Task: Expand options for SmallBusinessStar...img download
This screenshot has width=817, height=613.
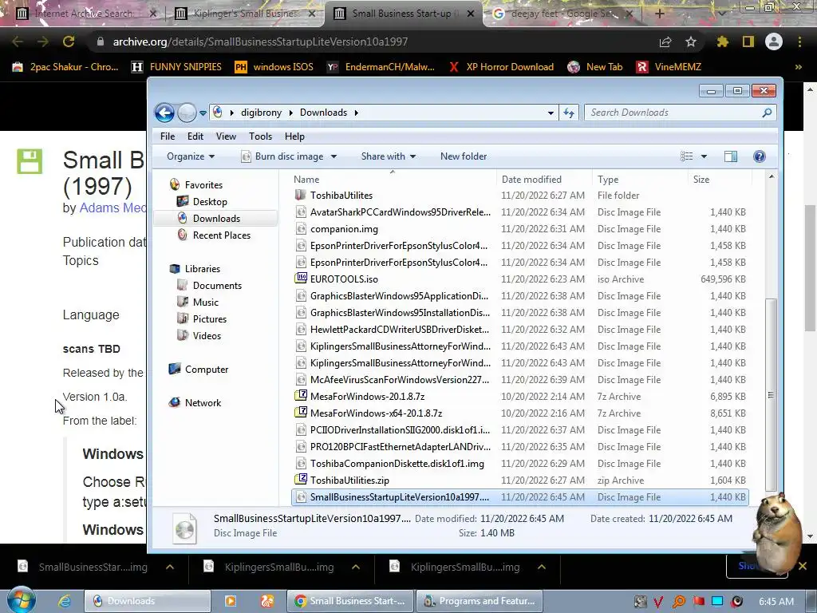Action: point(170,568)
